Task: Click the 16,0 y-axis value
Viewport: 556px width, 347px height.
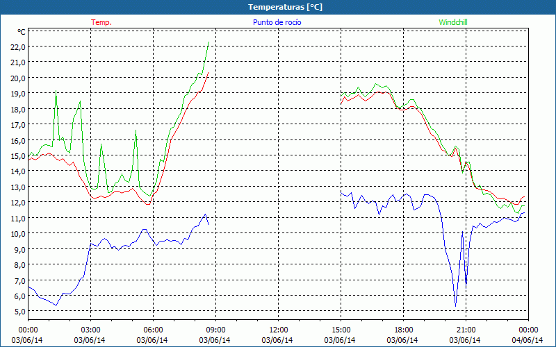Action: pos(18,141)
